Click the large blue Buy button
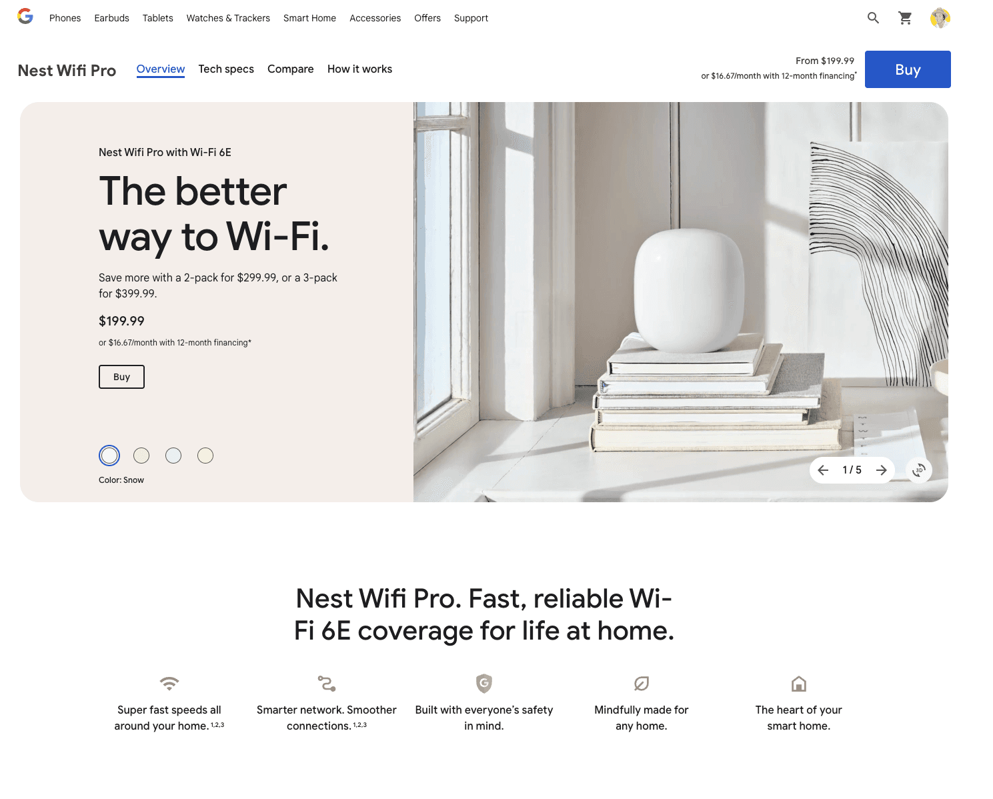Viewport: 993px width, 799px height. pos(908,69)
